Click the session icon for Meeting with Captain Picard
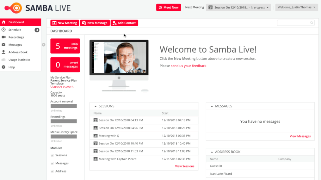The height and width of the screenshot is (180, 321). [x=96, y=159]
